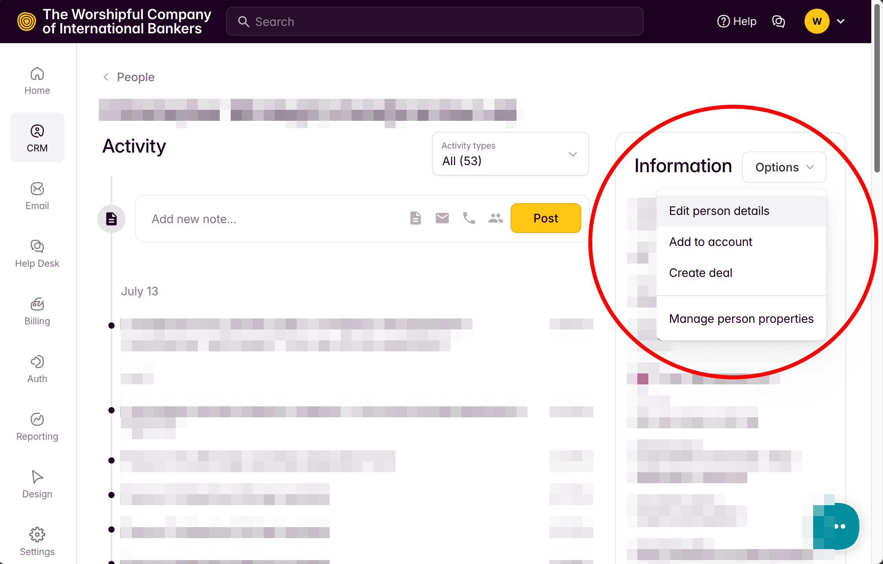The height and width of the screenshot is (564, 883).
Task: Expand the user avatar menu chevron
Action: (x=841, y=21)
